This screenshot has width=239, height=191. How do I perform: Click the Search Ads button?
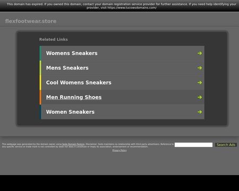tap(226, 145)
